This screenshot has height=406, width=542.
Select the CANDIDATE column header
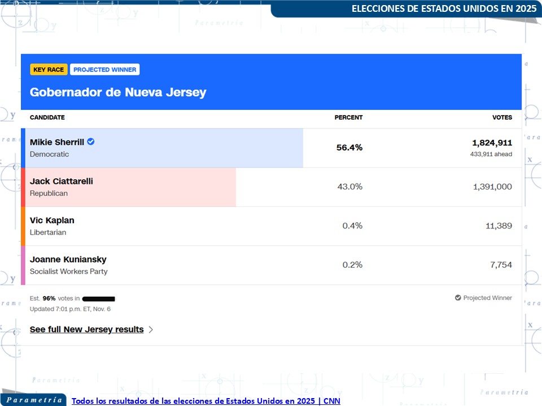click(x=47, y=117)
